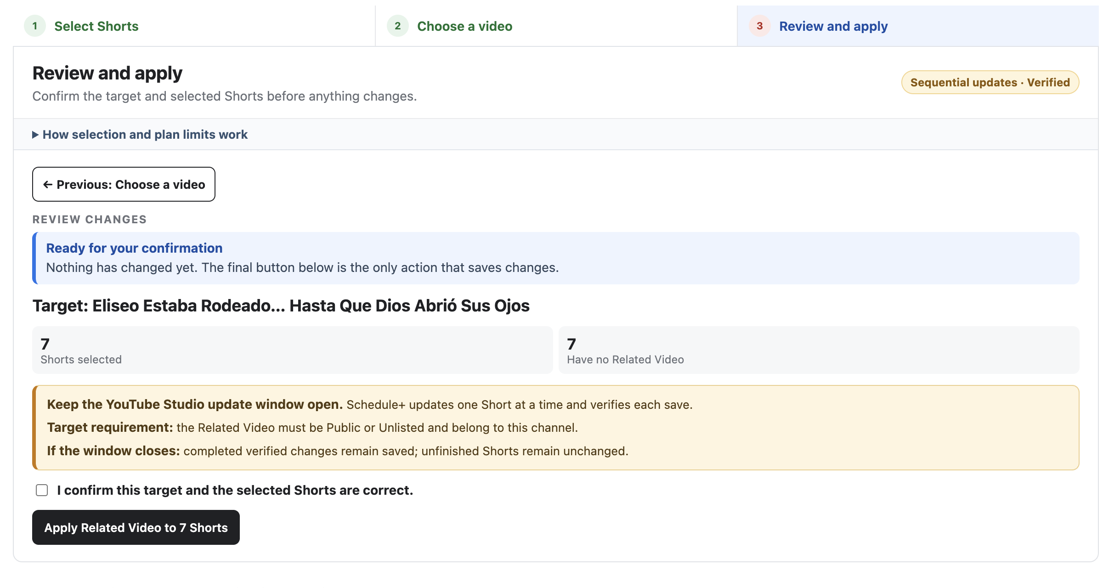Click the Ready for your confirmation heading
The image size is (1120, 588).
134,248
